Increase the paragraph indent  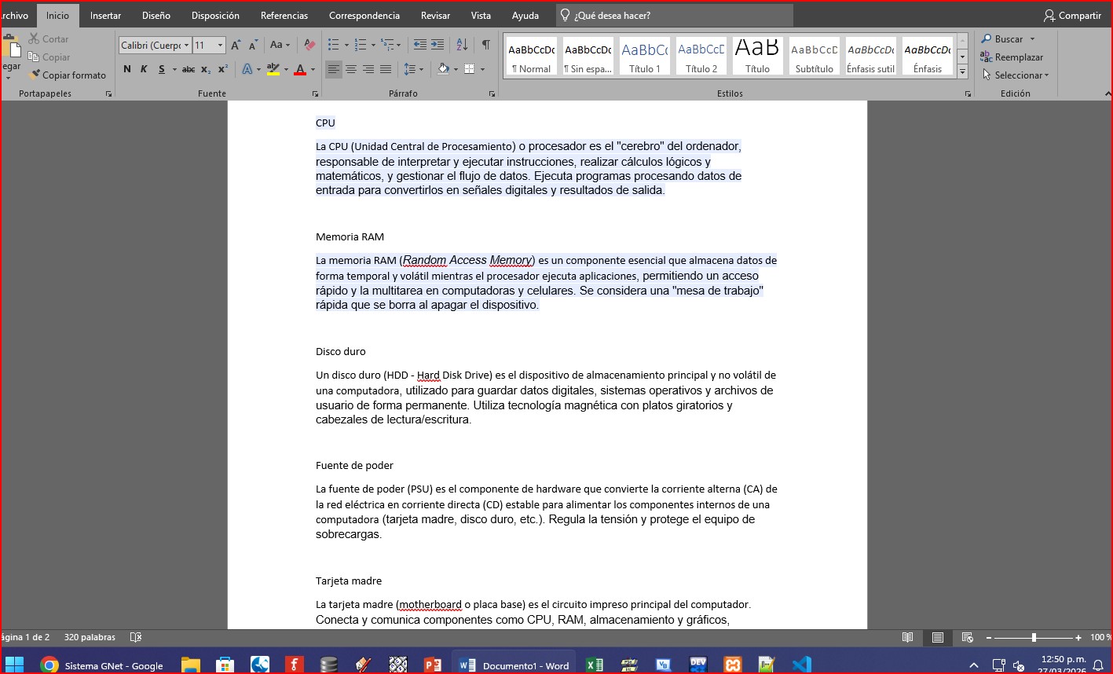tap(438, 46)
